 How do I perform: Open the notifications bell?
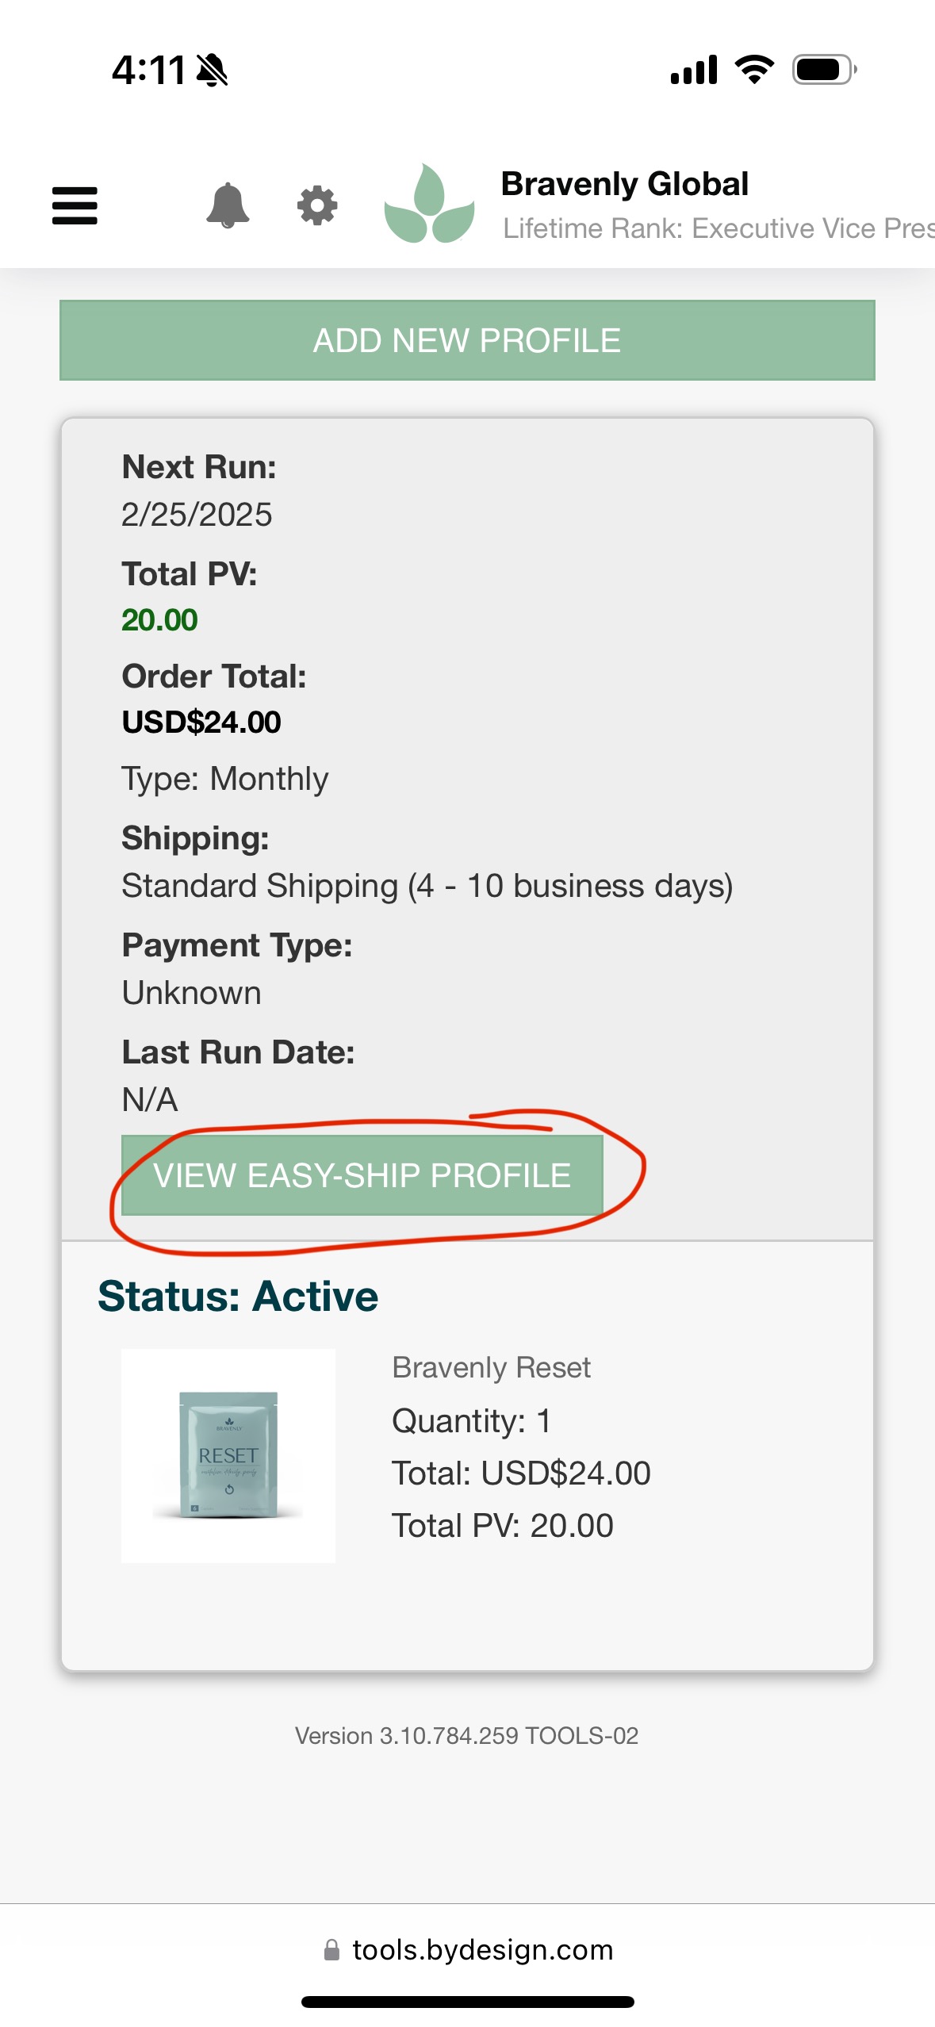coord(228,205)
